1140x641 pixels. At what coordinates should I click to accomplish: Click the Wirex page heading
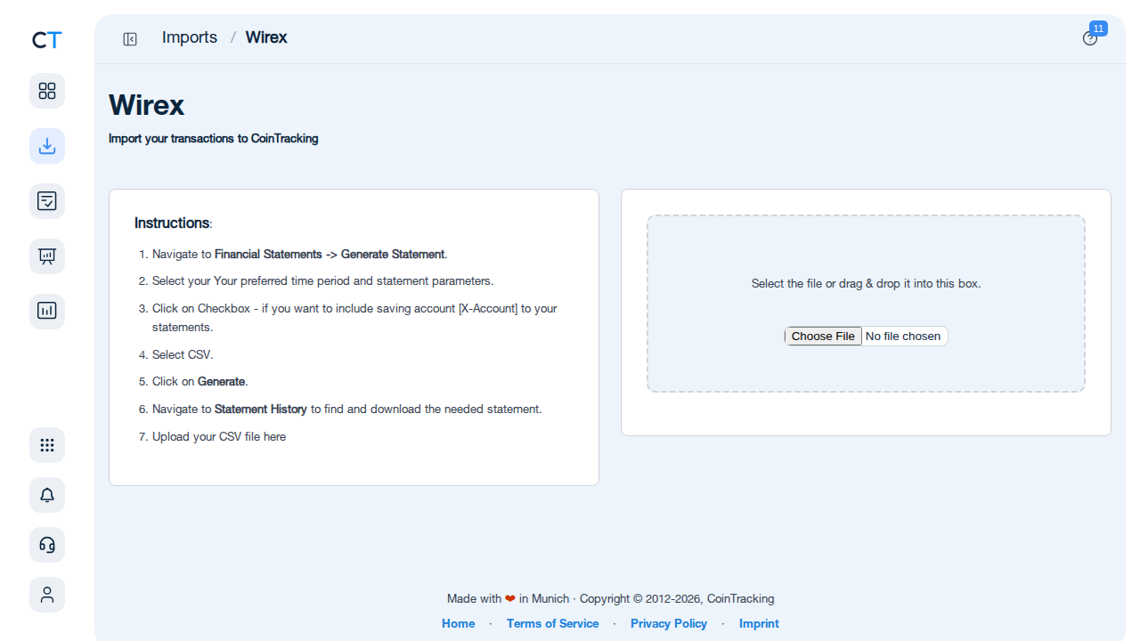146,105
